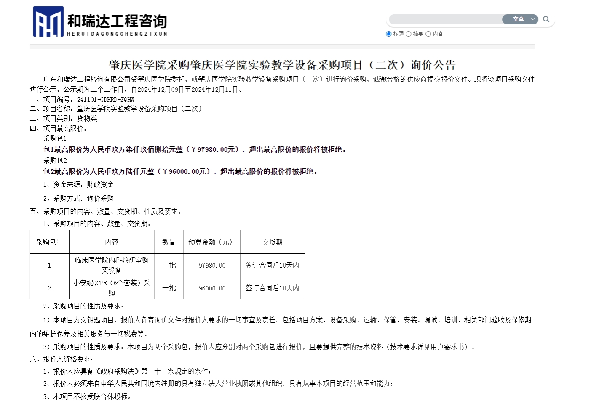Click the 内容 table header cell
The width and height of the screenshot is (615, 404).
tap(112, 242)
